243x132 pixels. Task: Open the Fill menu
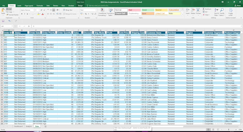coord(205,12)
